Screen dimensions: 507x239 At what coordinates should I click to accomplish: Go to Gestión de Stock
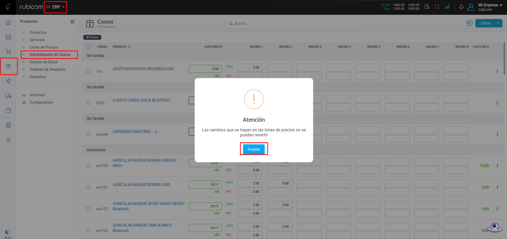point(43,62)
